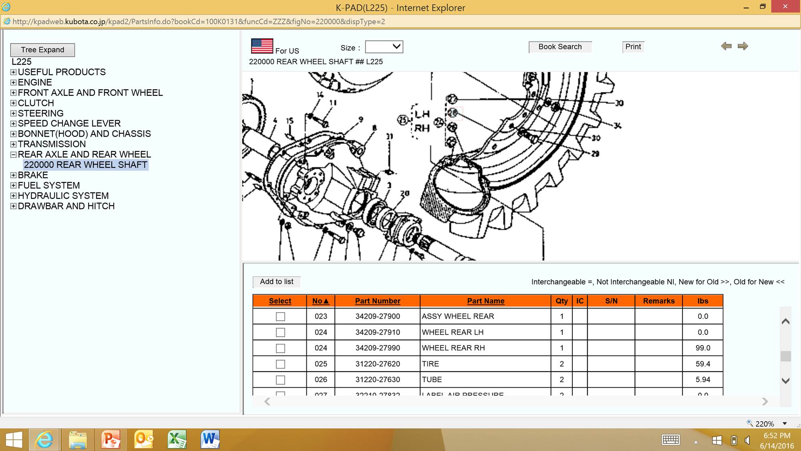Click the previous figure left arrow

pyautogui.click(x=726, y=46)
